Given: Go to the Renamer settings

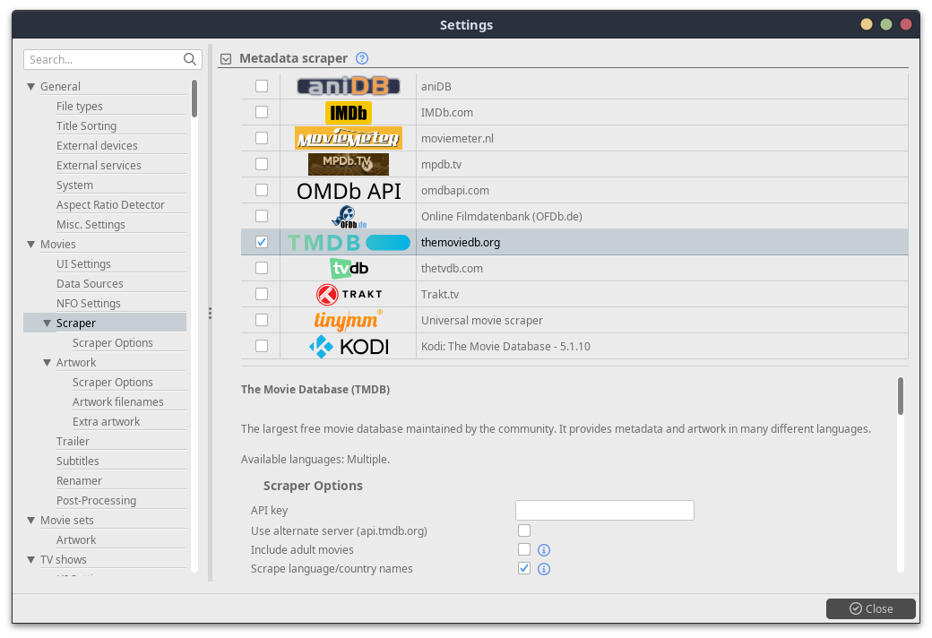Looking at the screenshot, I should pyautogui.click(x=79, y=480).
